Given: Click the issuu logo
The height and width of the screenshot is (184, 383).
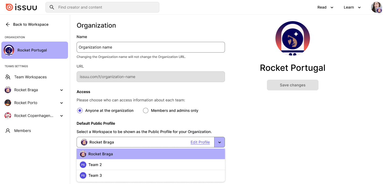Looking at the screenshot, I should (x=21, y=7).
